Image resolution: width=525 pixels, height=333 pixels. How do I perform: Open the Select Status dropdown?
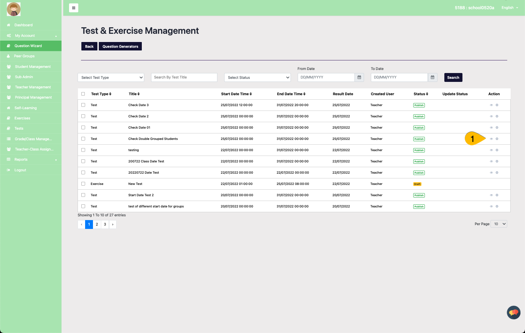(x=257, y=77)
